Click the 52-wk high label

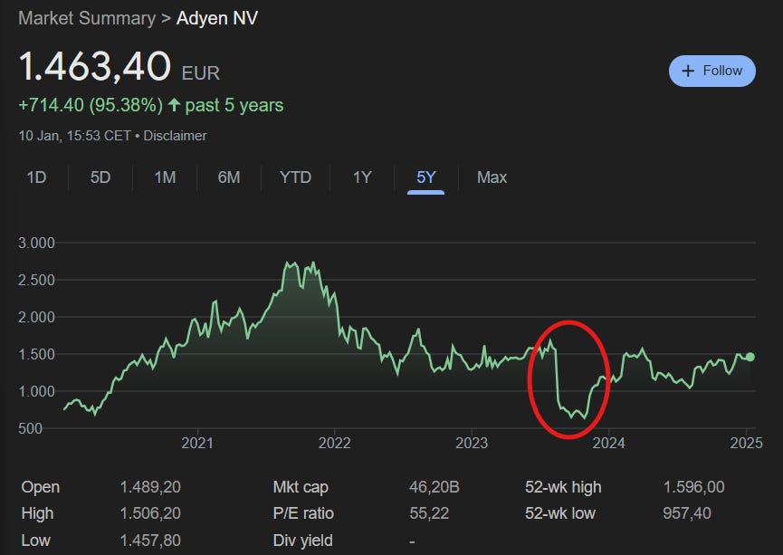click(563, 487)
